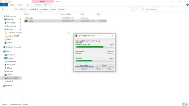Click the WinRAR icon in dialog title
This screenshot has width=189, height=106.
pyautogui.click(x=76, y=36)
